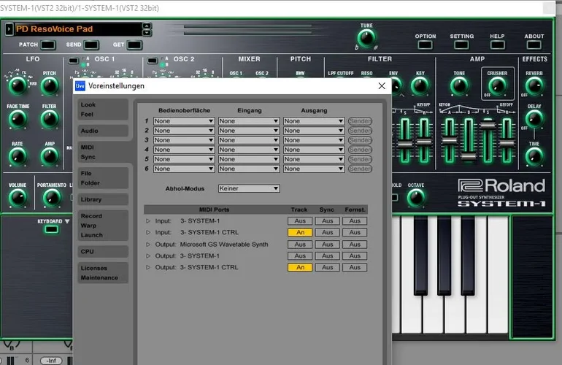562x365 pixels.
Task: Click the LFO RATE knob
Action: point(18,157)
